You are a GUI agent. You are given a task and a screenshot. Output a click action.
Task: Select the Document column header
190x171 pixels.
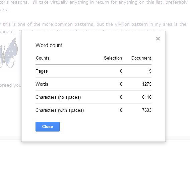coord(141,58)
